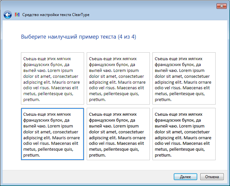
Task: Click the step counter (4 из 4)
Action: 127,37
